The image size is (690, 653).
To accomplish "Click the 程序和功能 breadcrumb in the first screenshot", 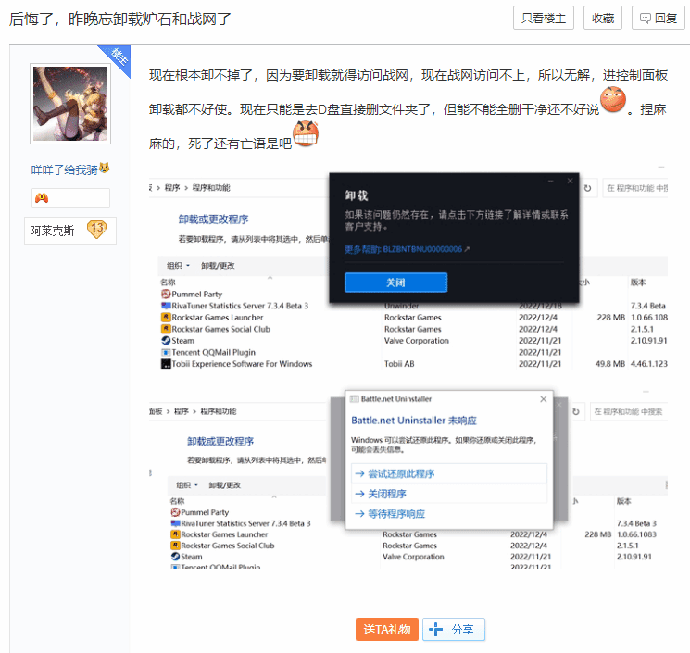I will [211, 188].
